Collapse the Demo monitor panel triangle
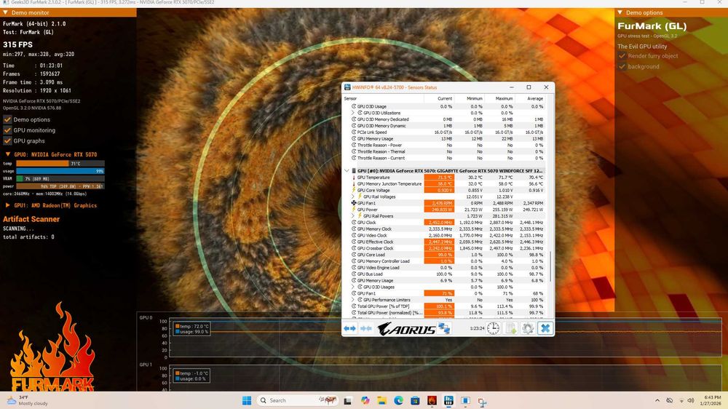This screenshot has width=728, height=409. 6,12
